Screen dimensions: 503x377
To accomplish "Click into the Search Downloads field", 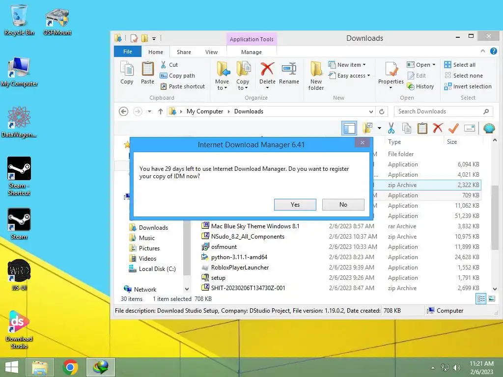I will tap(439, 111).
